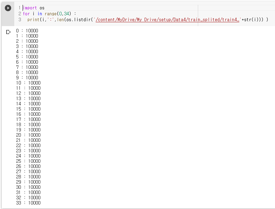Click the output row '16 : 10000'
275x209 pixels.
[28, 114]
